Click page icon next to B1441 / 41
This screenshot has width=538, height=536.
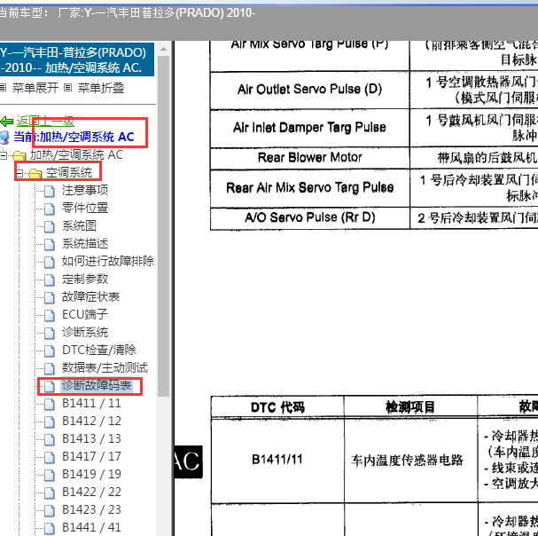click(50, 528)
